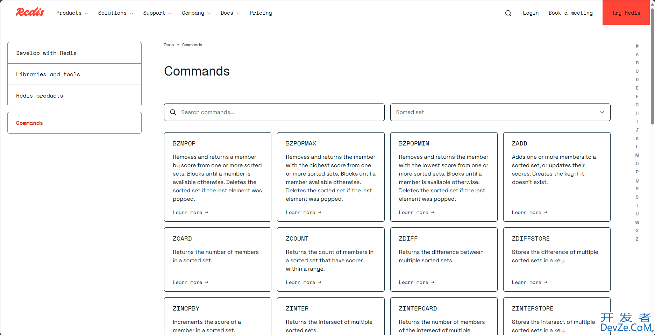
Task: Click Learn more under BZPOPMIN
Action: 417,212
